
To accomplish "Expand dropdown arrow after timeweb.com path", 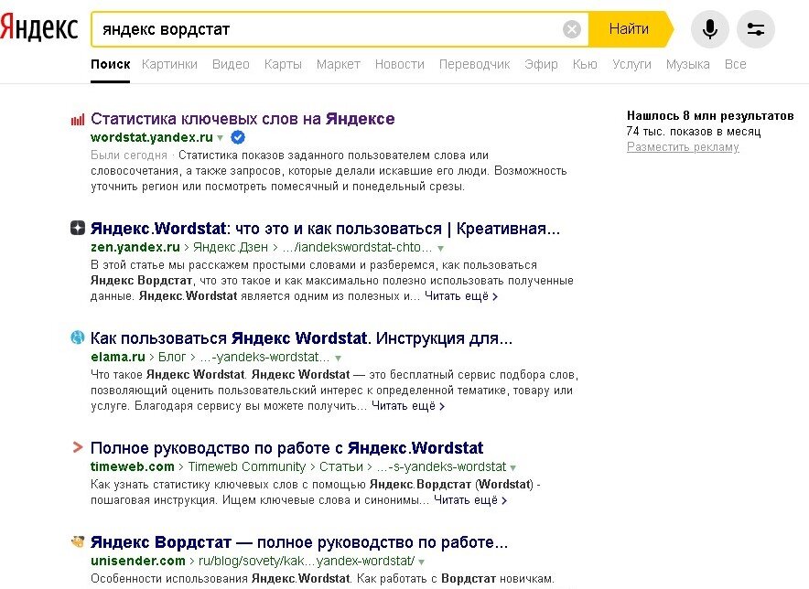I will (x=512, y=467).
